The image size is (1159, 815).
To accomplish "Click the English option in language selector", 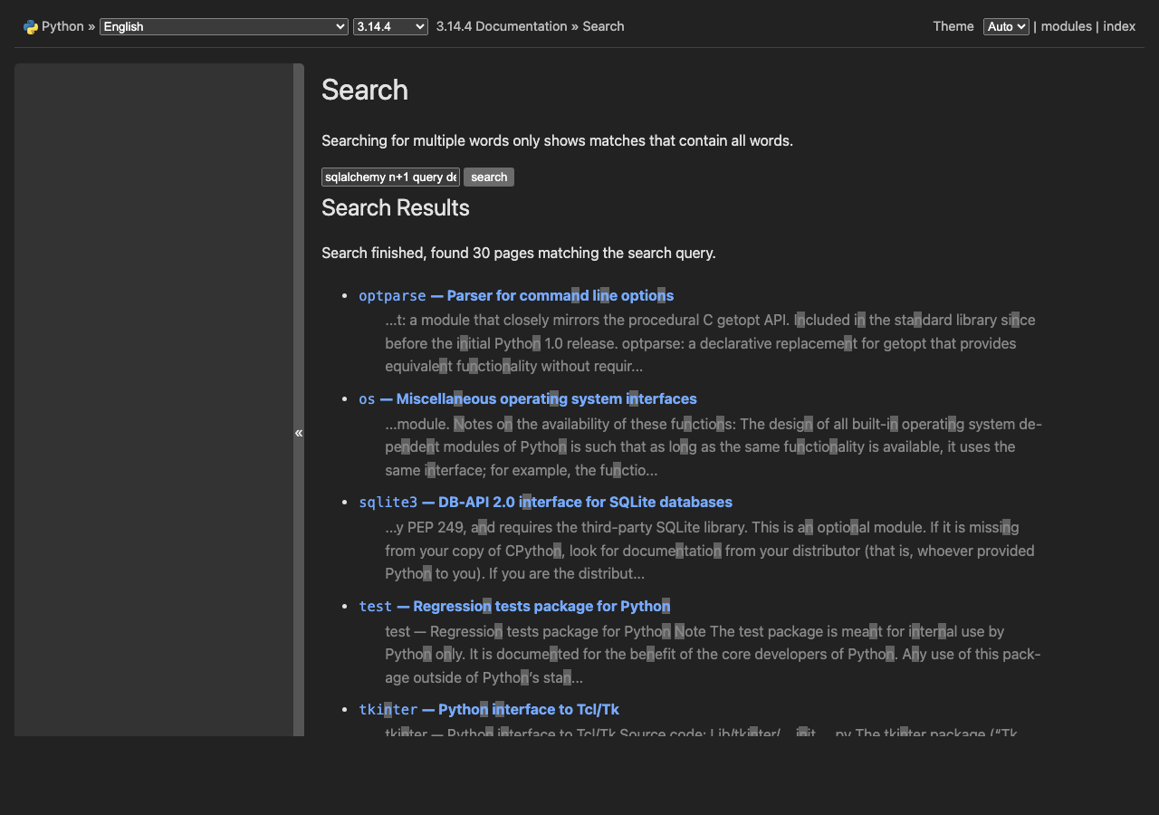I will tap(127, 26).
